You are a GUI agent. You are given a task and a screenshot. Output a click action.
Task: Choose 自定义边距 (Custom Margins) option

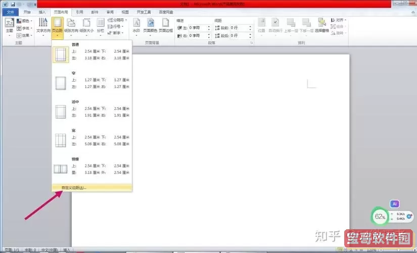(x=92, y=188)
